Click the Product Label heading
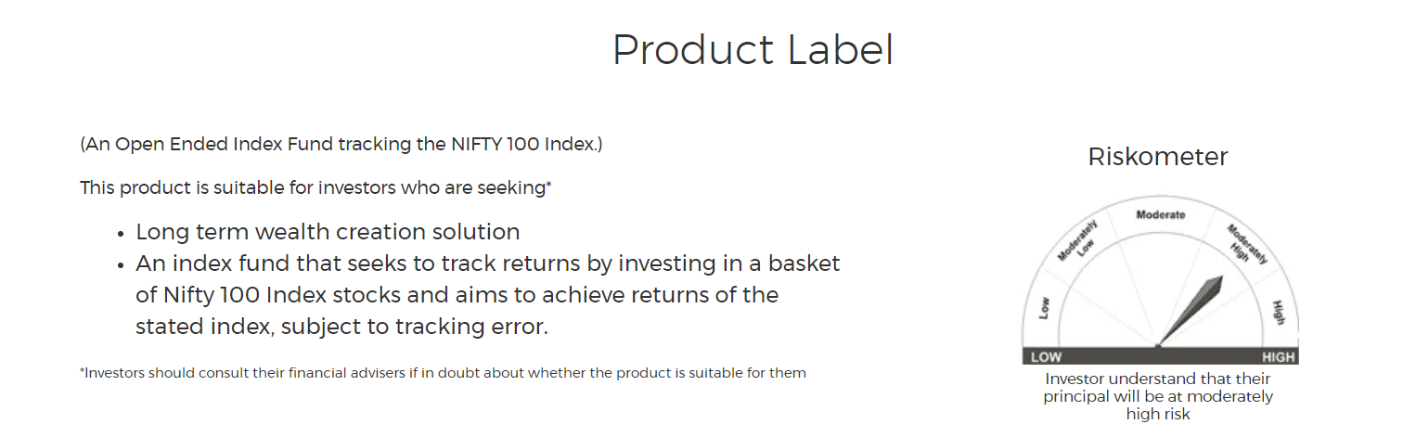1403x437 pixels. (x=753, y=50)
